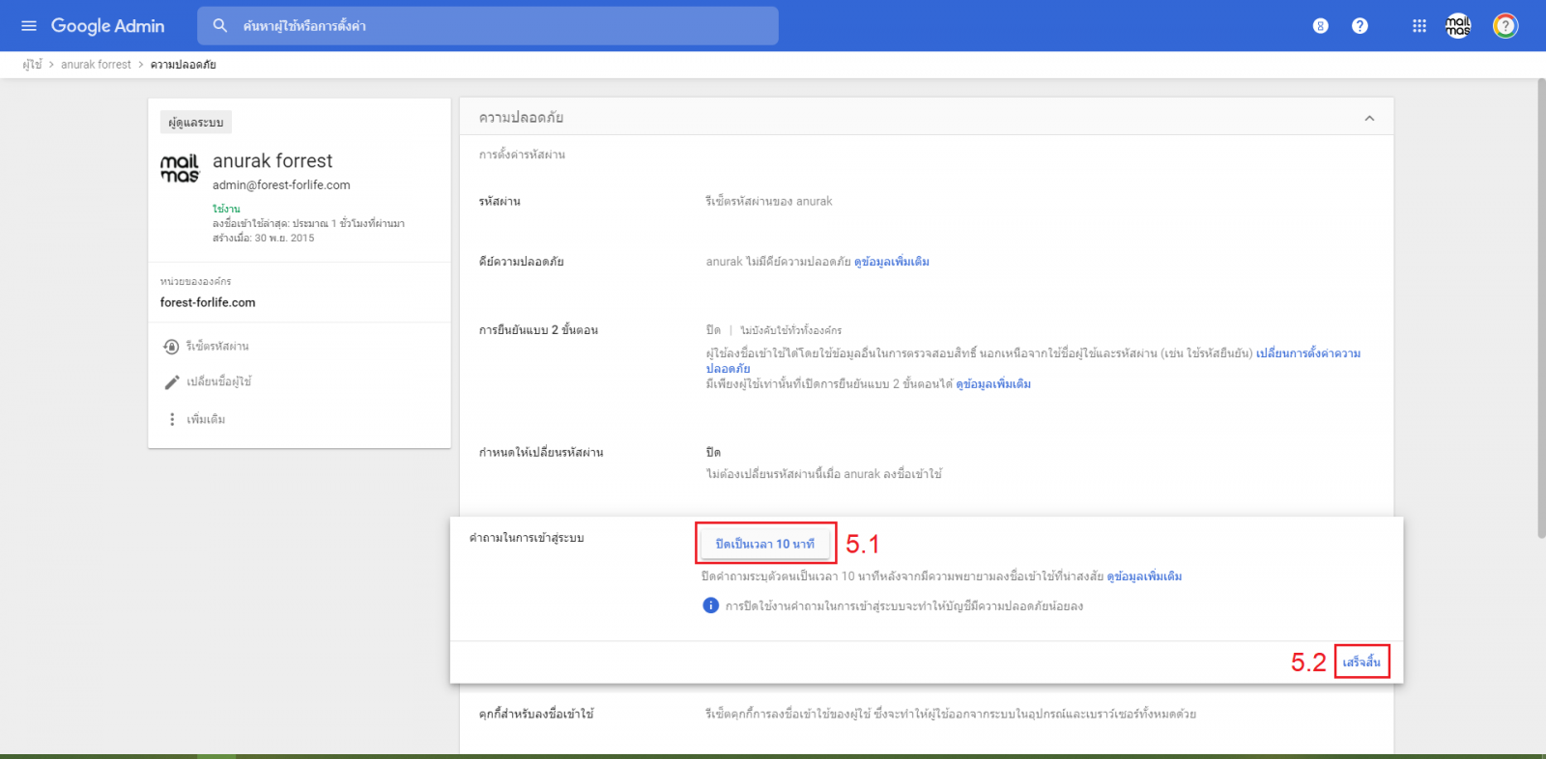Select รีเซ็ตรหัสผ่าน in the user card

click(x=217, y=346)
